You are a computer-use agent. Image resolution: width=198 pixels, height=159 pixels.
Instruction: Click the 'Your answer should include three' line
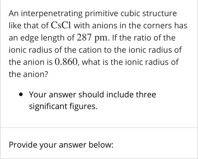92,94
